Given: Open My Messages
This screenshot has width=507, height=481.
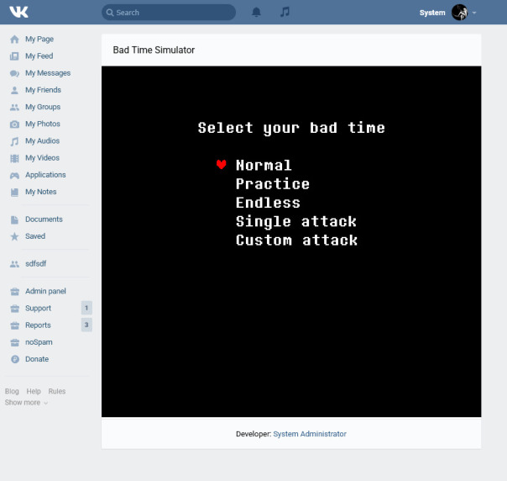Looking at the screenshot, I should click(x=48, y=73).
